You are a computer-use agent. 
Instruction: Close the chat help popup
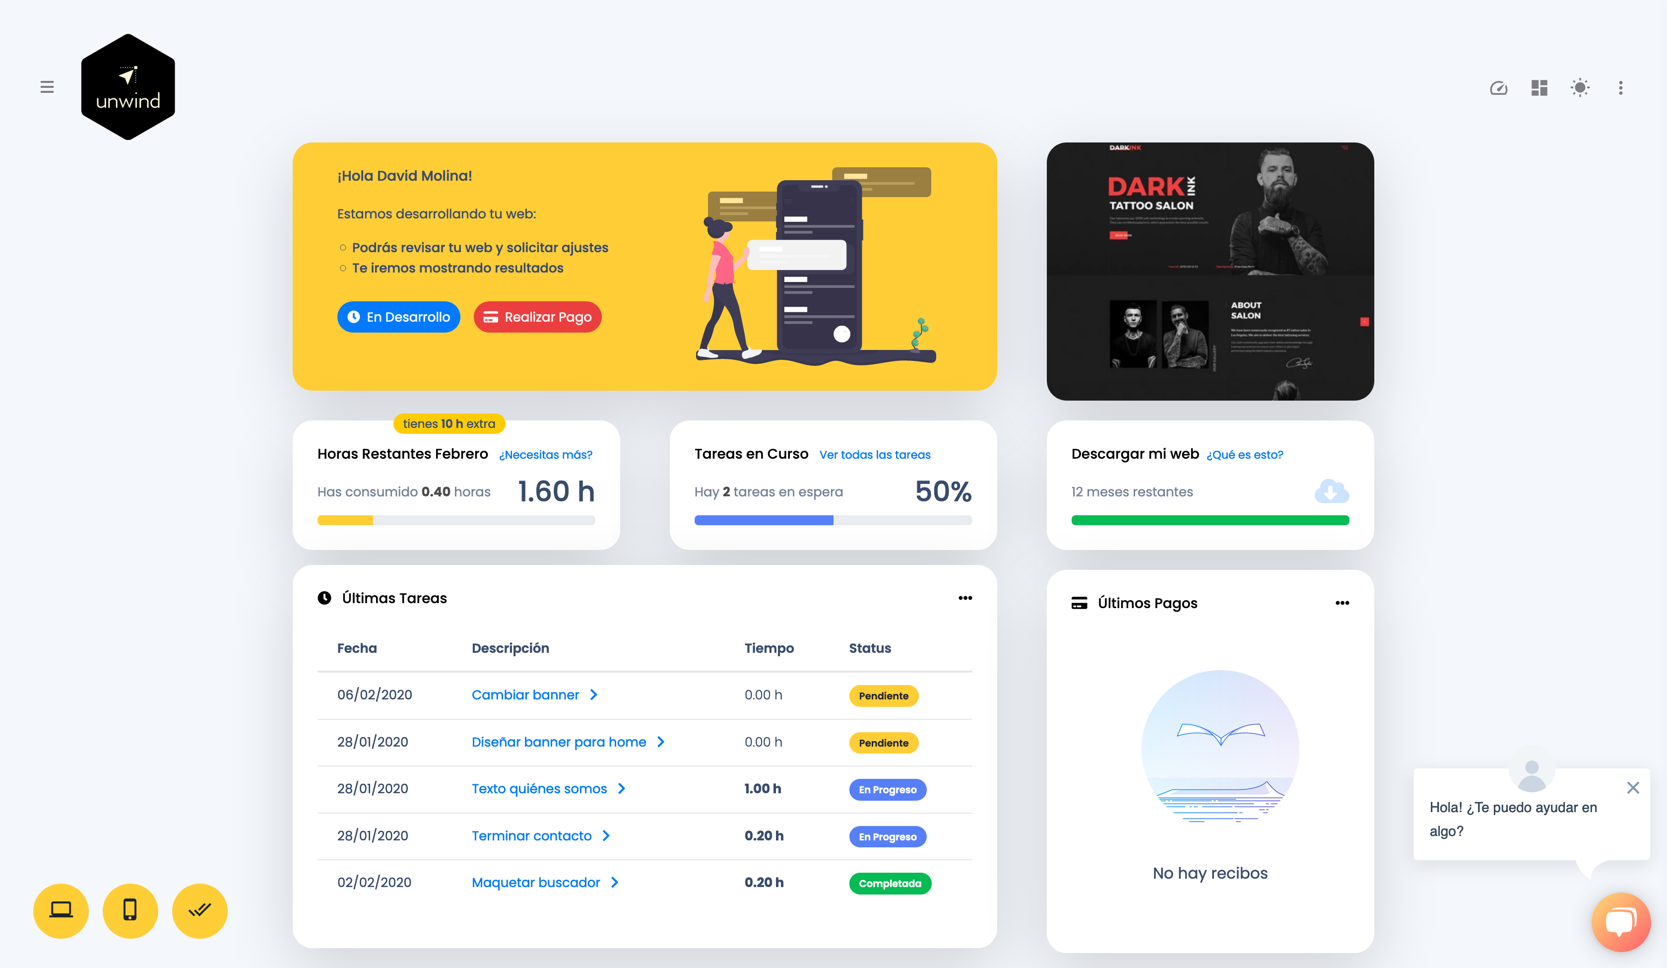click(1633, 787)
